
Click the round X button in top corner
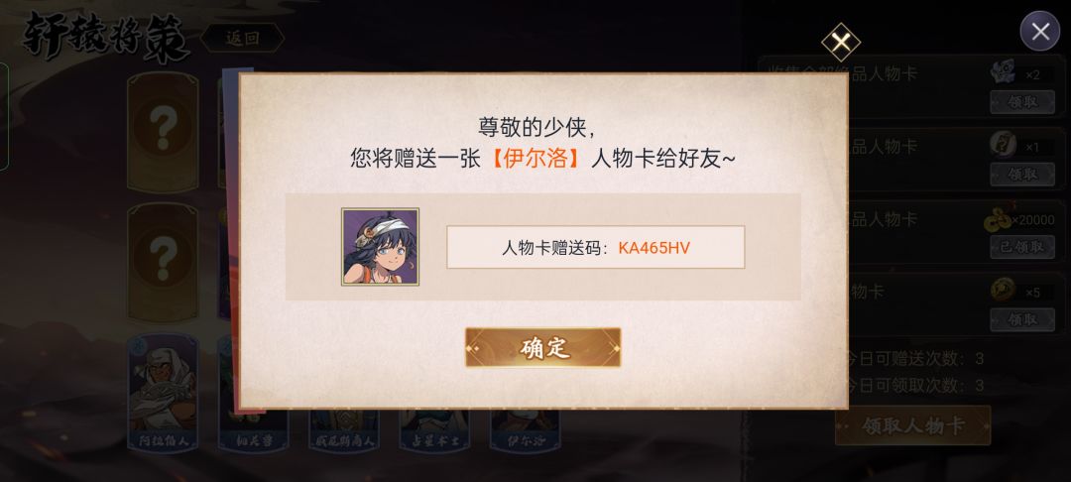pos(1039,32)
